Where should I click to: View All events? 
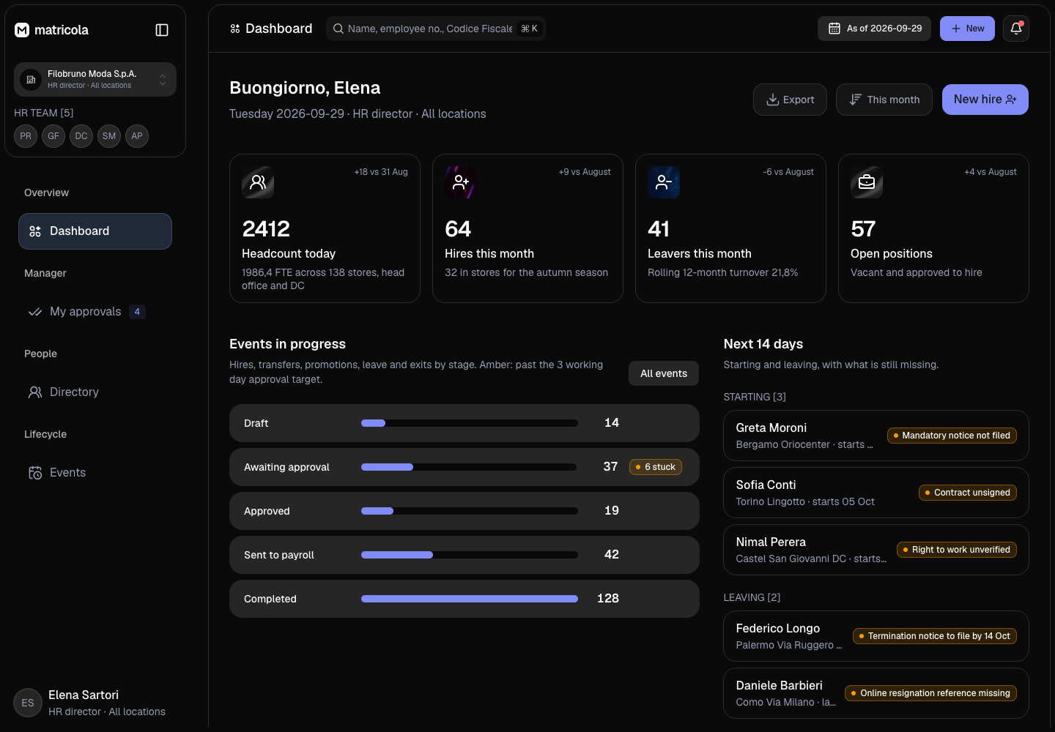pos(664,373)
